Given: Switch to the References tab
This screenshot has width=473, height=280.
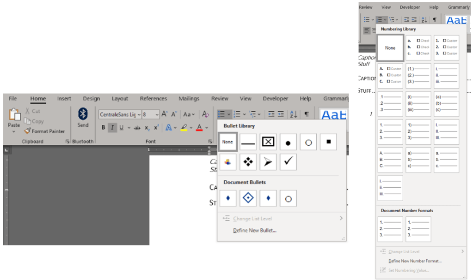Looking at the screenshot, I should coord(154,98).
